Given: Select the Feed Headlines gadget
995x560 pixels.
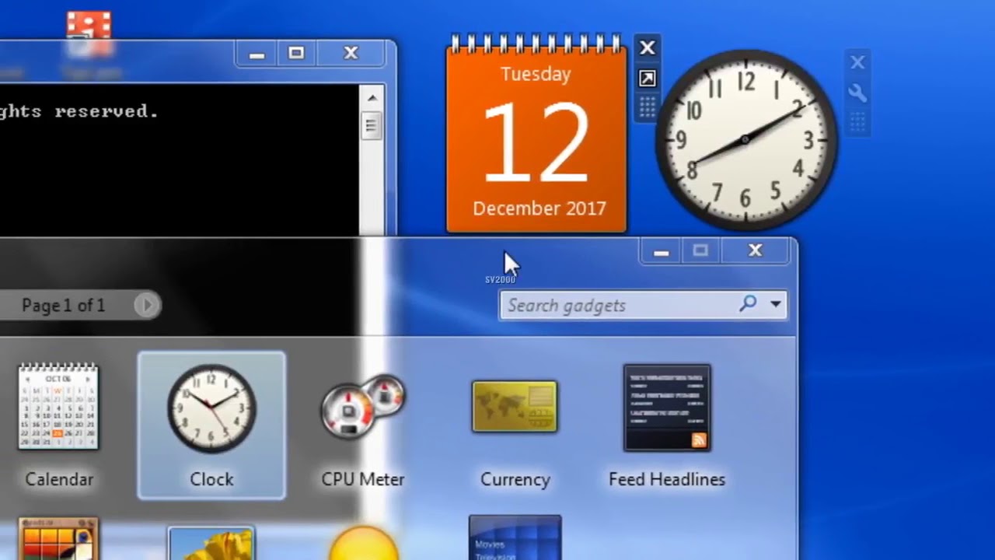Looking at the screenshot, I should click(x=667, y=408).
